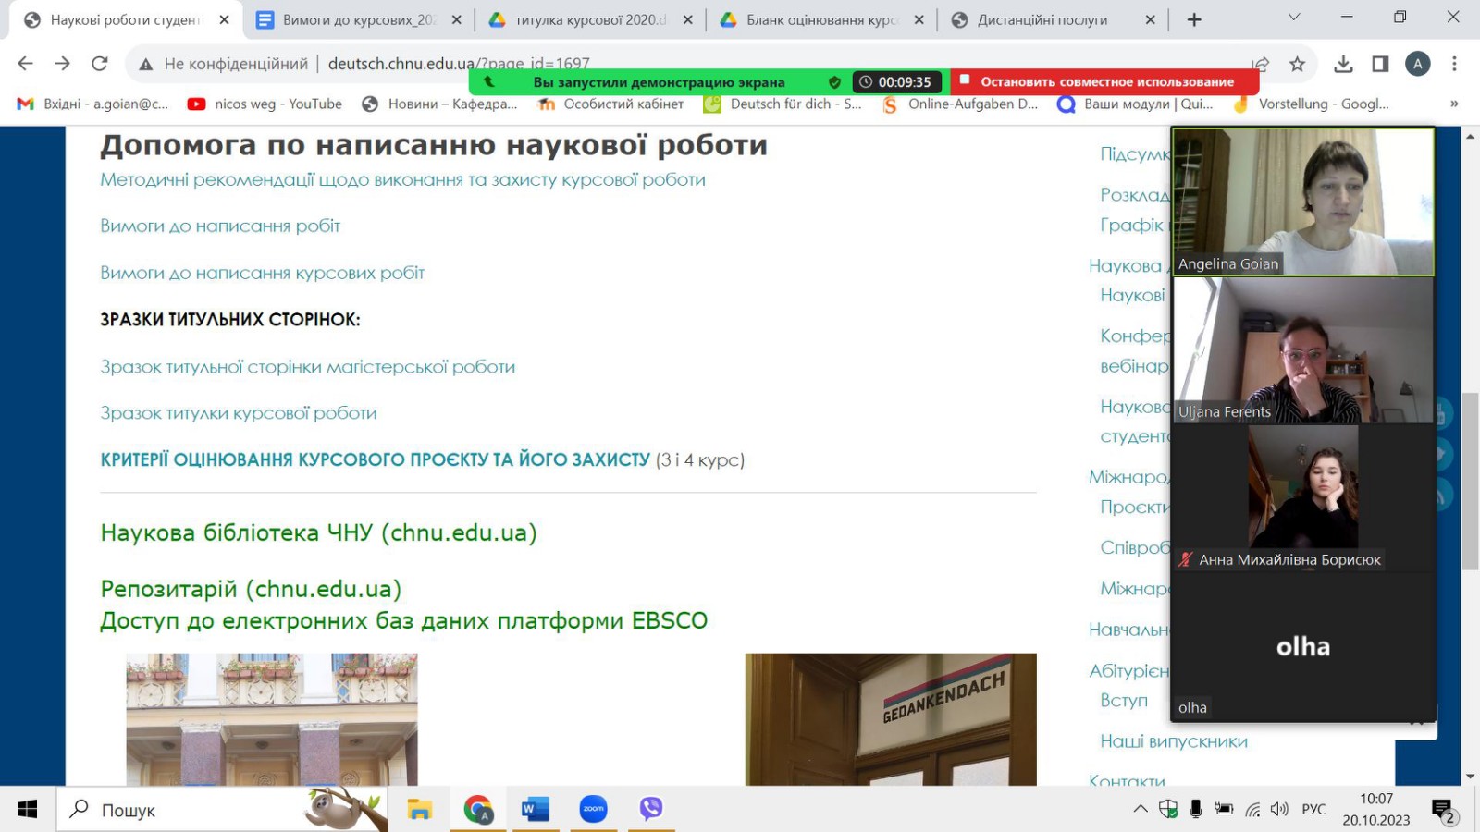Toggle the browser side panel icon

pos(1380,64)
